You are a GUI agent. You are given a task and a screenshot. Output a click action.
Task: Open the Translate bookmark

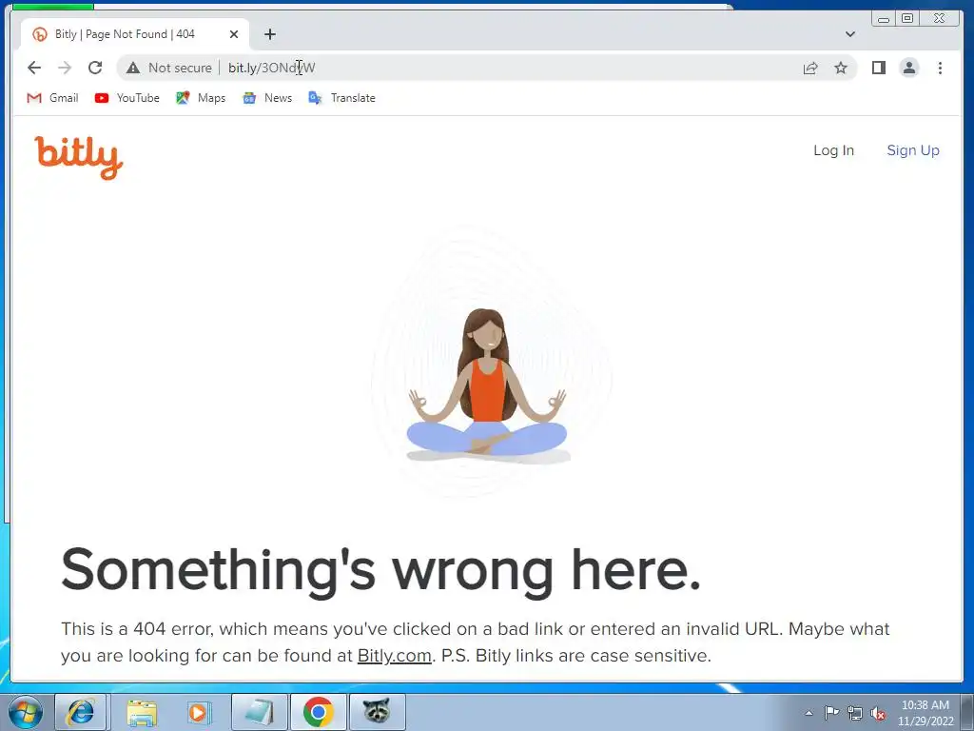point(341,98)
